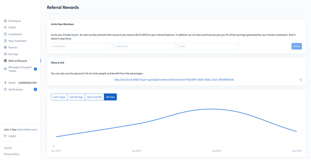The height and width of the screenshot is (160, 311).
Task: Click the Notifications bell icon
Action: pyautogui.click(x=5, y=90)
